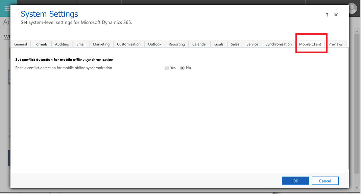This screenshot has width=361, height=194.
Task: Open the user profile avatar
Action: pos(352,8)
